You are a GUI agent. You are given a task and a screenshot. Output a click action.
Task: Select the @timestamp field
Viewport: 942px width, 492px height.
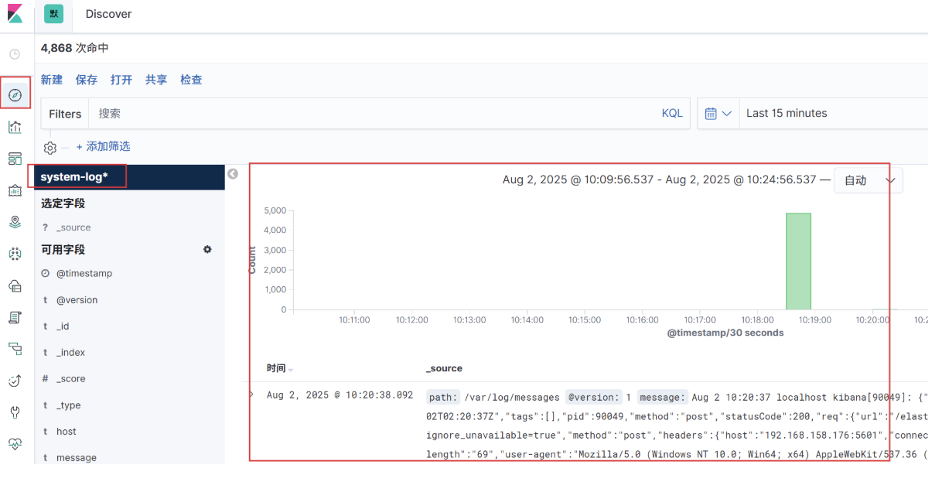(84, 274)
